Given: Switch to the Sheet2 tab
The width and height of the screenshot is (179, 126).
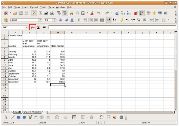Looking at the screenshot, I should [27, 112].
